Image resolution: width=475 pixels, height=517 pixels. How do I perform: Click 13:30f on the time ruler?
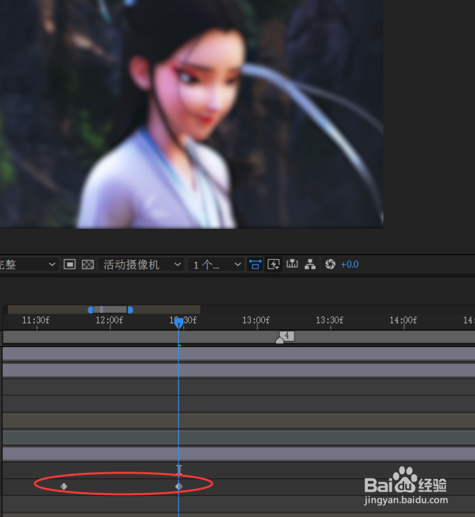click(329, 320)
